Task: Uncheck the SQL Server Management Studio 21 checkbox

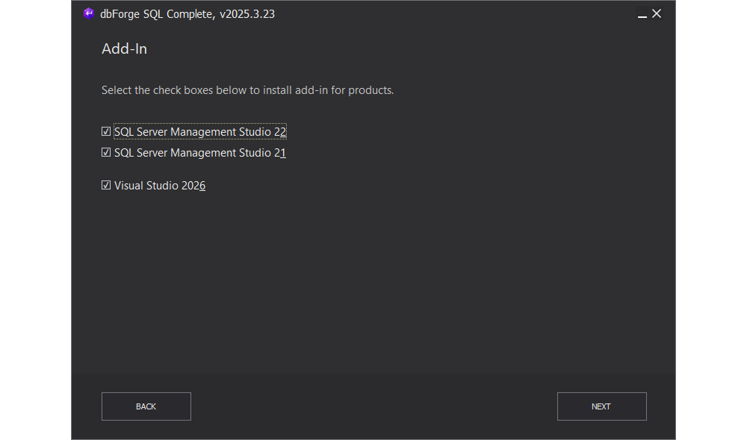Action: point(106,153)
